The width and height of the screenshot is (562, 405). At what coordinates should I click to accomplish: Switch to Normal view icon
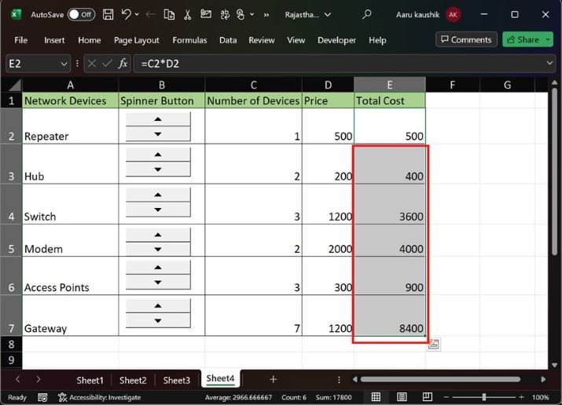point(376,397)
